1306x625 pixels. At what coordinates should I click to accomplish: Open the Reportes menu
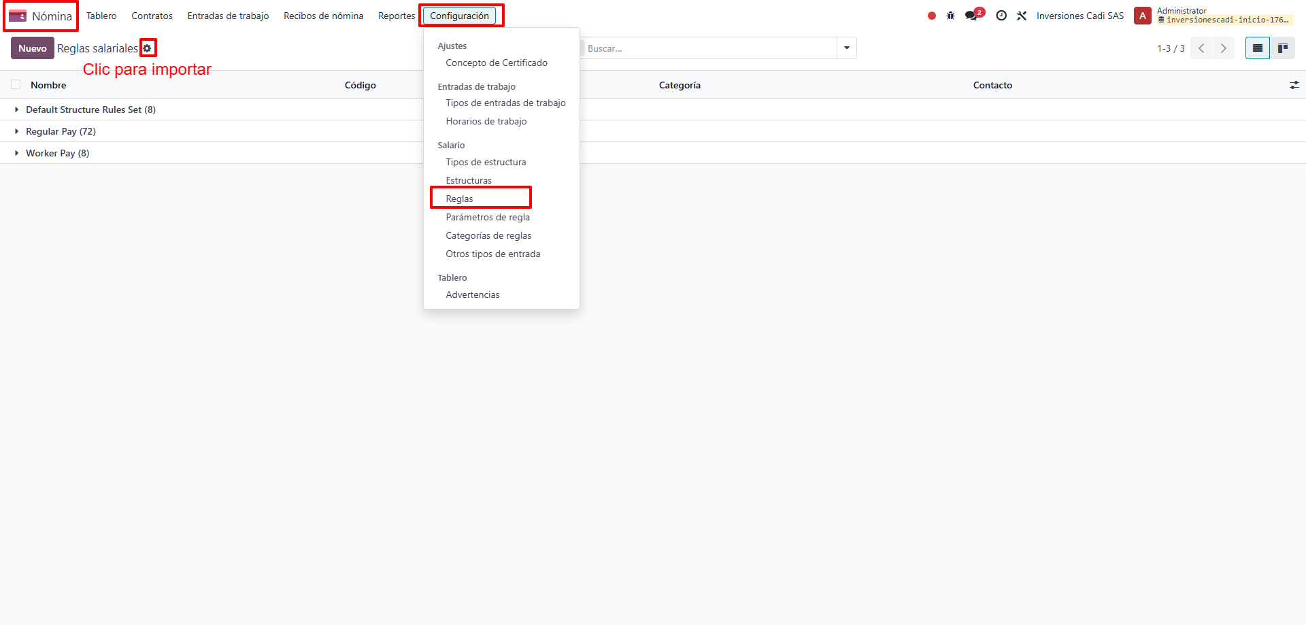coord(397,16)
